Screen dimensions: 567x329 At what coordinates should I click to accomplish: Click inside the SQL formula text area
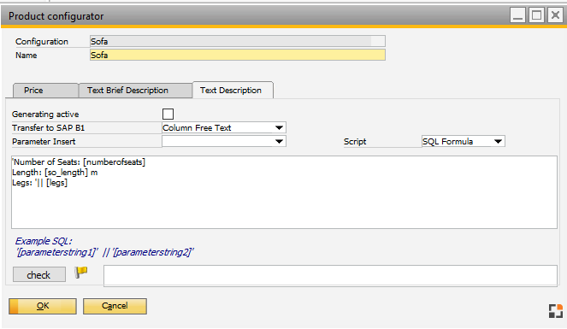point(284,192)
